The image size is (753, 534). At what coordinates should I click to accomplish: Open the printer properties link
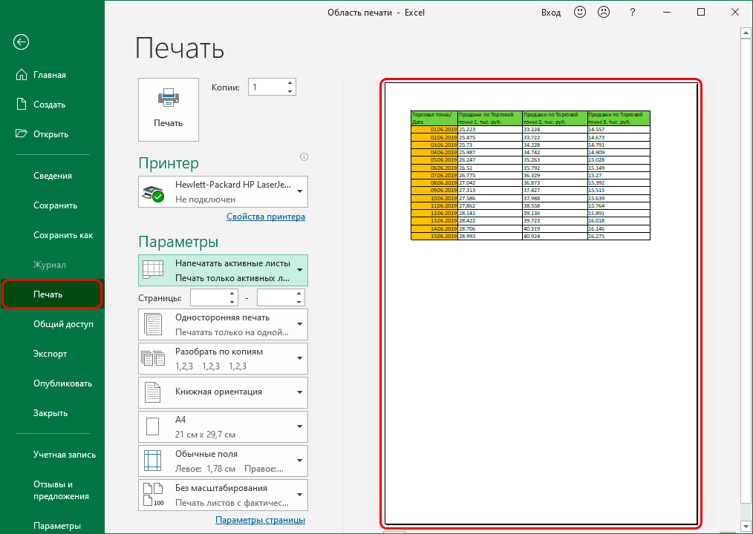tap(265, 217)
